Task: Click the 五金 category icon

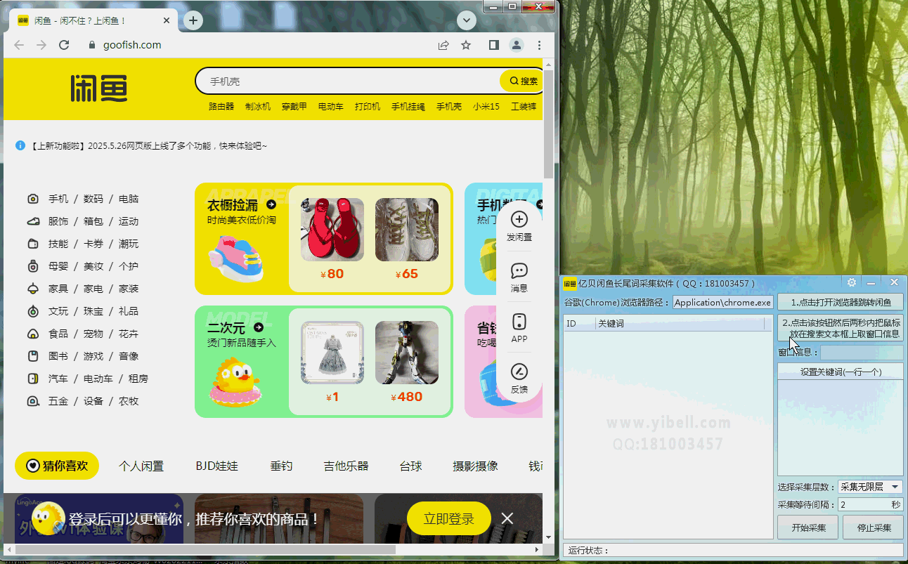Action: 32,401
